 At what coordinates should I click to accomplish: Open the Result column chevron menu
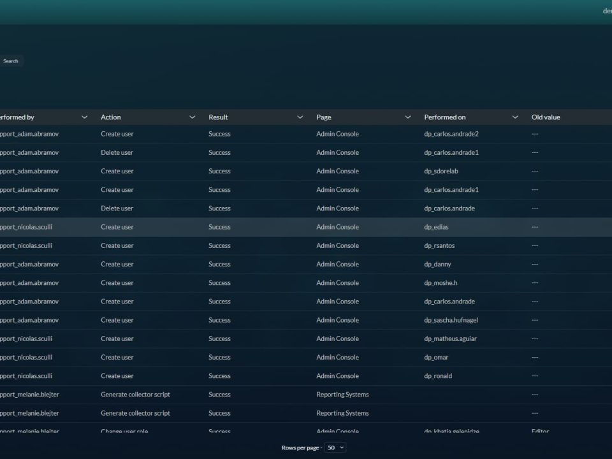click(x=300, y=117)
